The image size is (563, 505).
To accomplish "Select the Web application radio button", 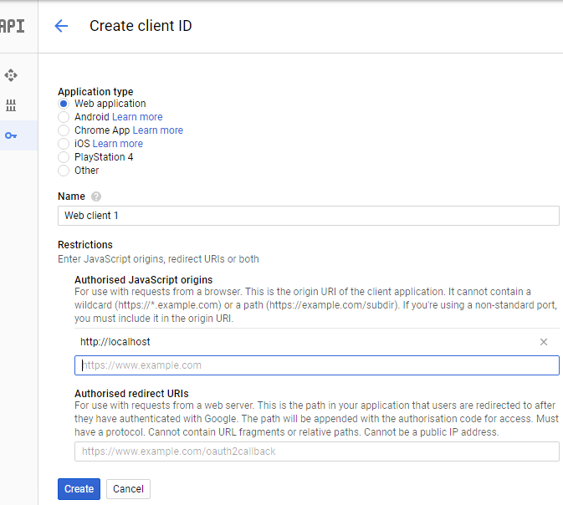I will [x=64, y=104].
